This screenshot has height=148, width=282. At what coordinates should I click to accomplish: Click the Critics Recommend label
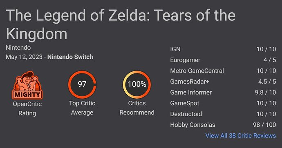coord(137,108)
